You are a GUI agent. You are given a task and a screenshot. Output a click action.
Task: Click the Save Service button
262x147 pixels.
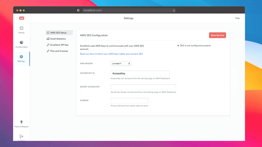pyautogui.click(x=217, y=35)
